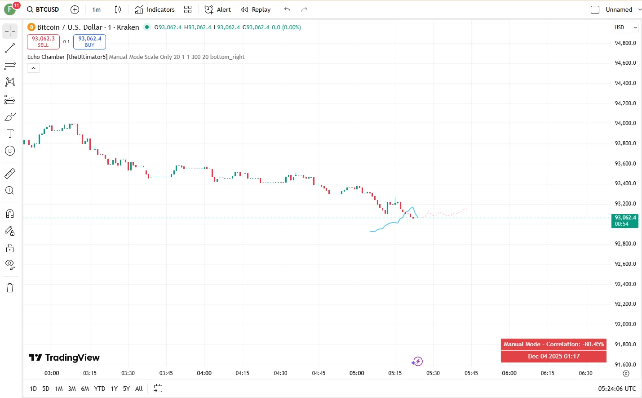Lock all drawing tools
This screenshot has width=642, height=398.
(10, 248)
